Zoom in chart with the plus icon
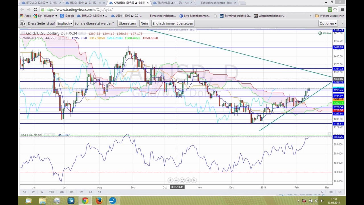This screenshot has width=364, height=205. (188, 180)
